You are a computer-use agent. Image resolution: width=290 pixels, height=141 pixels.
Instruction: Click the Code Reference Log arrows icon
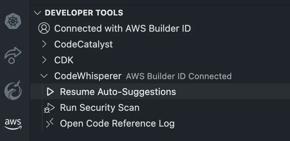pyautogui.click(x=49, y=123)
